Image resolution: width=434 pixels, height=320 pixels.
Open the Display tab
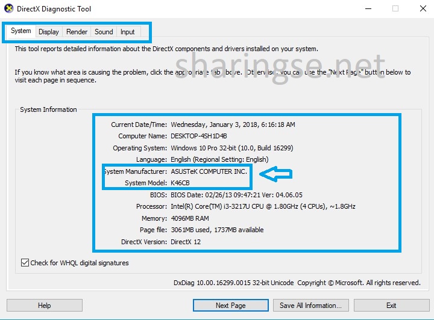click(49, 32)
